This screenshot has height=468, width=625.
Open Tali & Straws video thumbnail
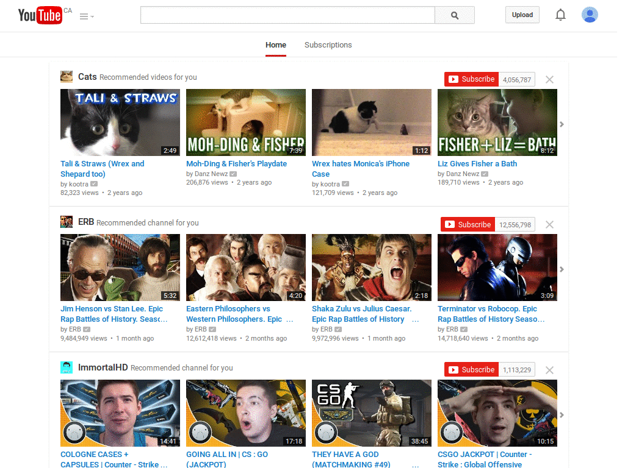click(x=120, y=122)
